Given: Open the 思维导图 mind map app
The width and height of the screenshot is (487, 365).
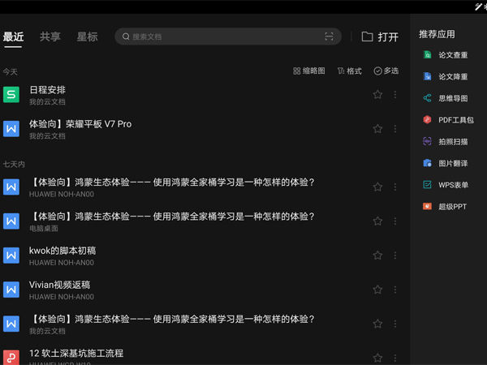Looking at the screenshot, I should [x=446, y=98].
